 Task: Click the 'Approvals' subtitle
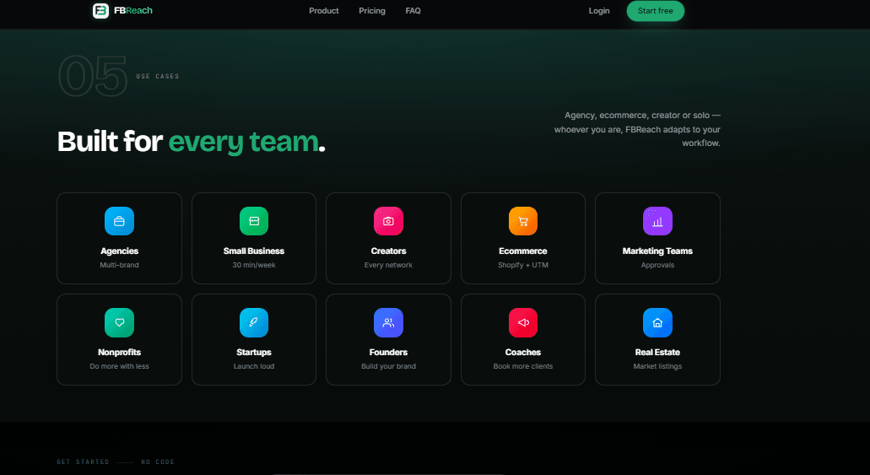tap(657, 265)
